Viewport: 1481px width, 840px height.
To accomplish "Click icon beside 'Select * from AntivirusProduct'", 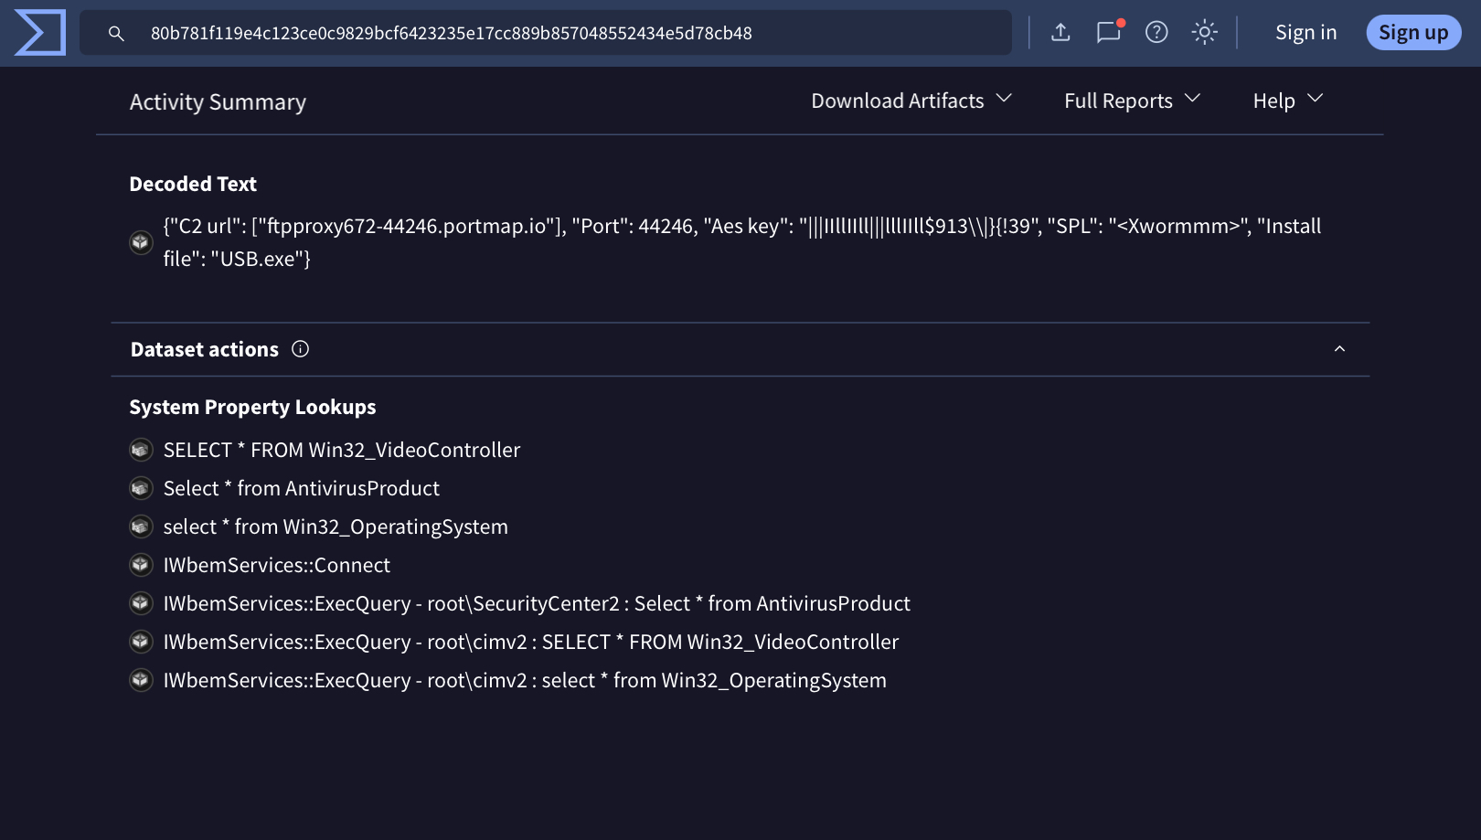I will coord(141,488).
